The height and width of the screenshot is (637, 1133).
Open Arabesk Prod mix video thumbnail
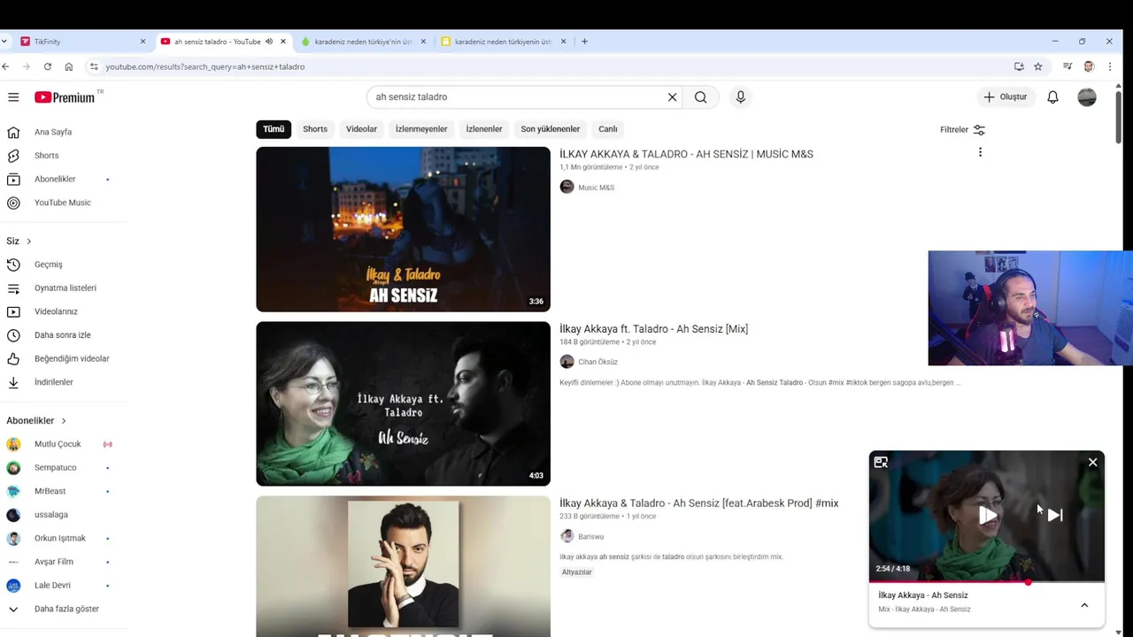point(403,566)
